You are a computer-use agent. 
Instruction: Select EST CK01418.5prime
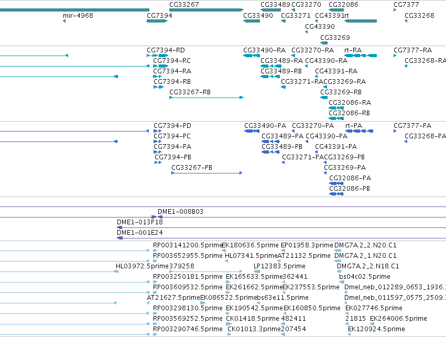tap(252, 319)
